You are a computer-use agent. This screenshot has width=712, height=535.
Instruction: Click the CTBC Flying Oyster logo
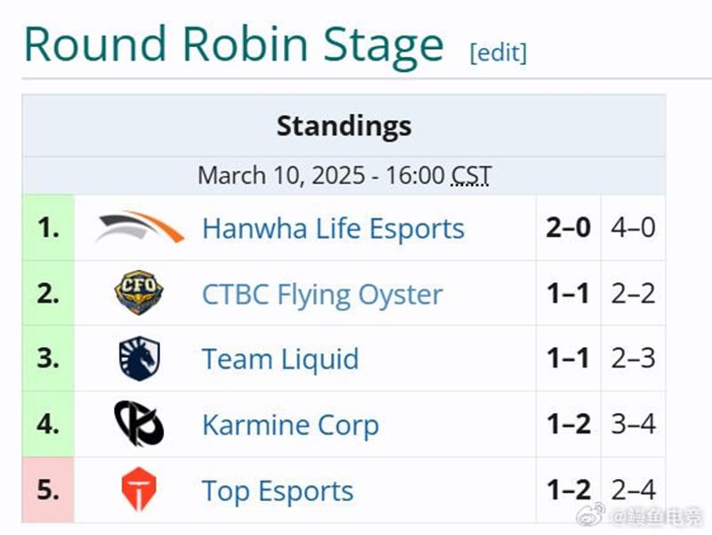(x=139, y=294)
